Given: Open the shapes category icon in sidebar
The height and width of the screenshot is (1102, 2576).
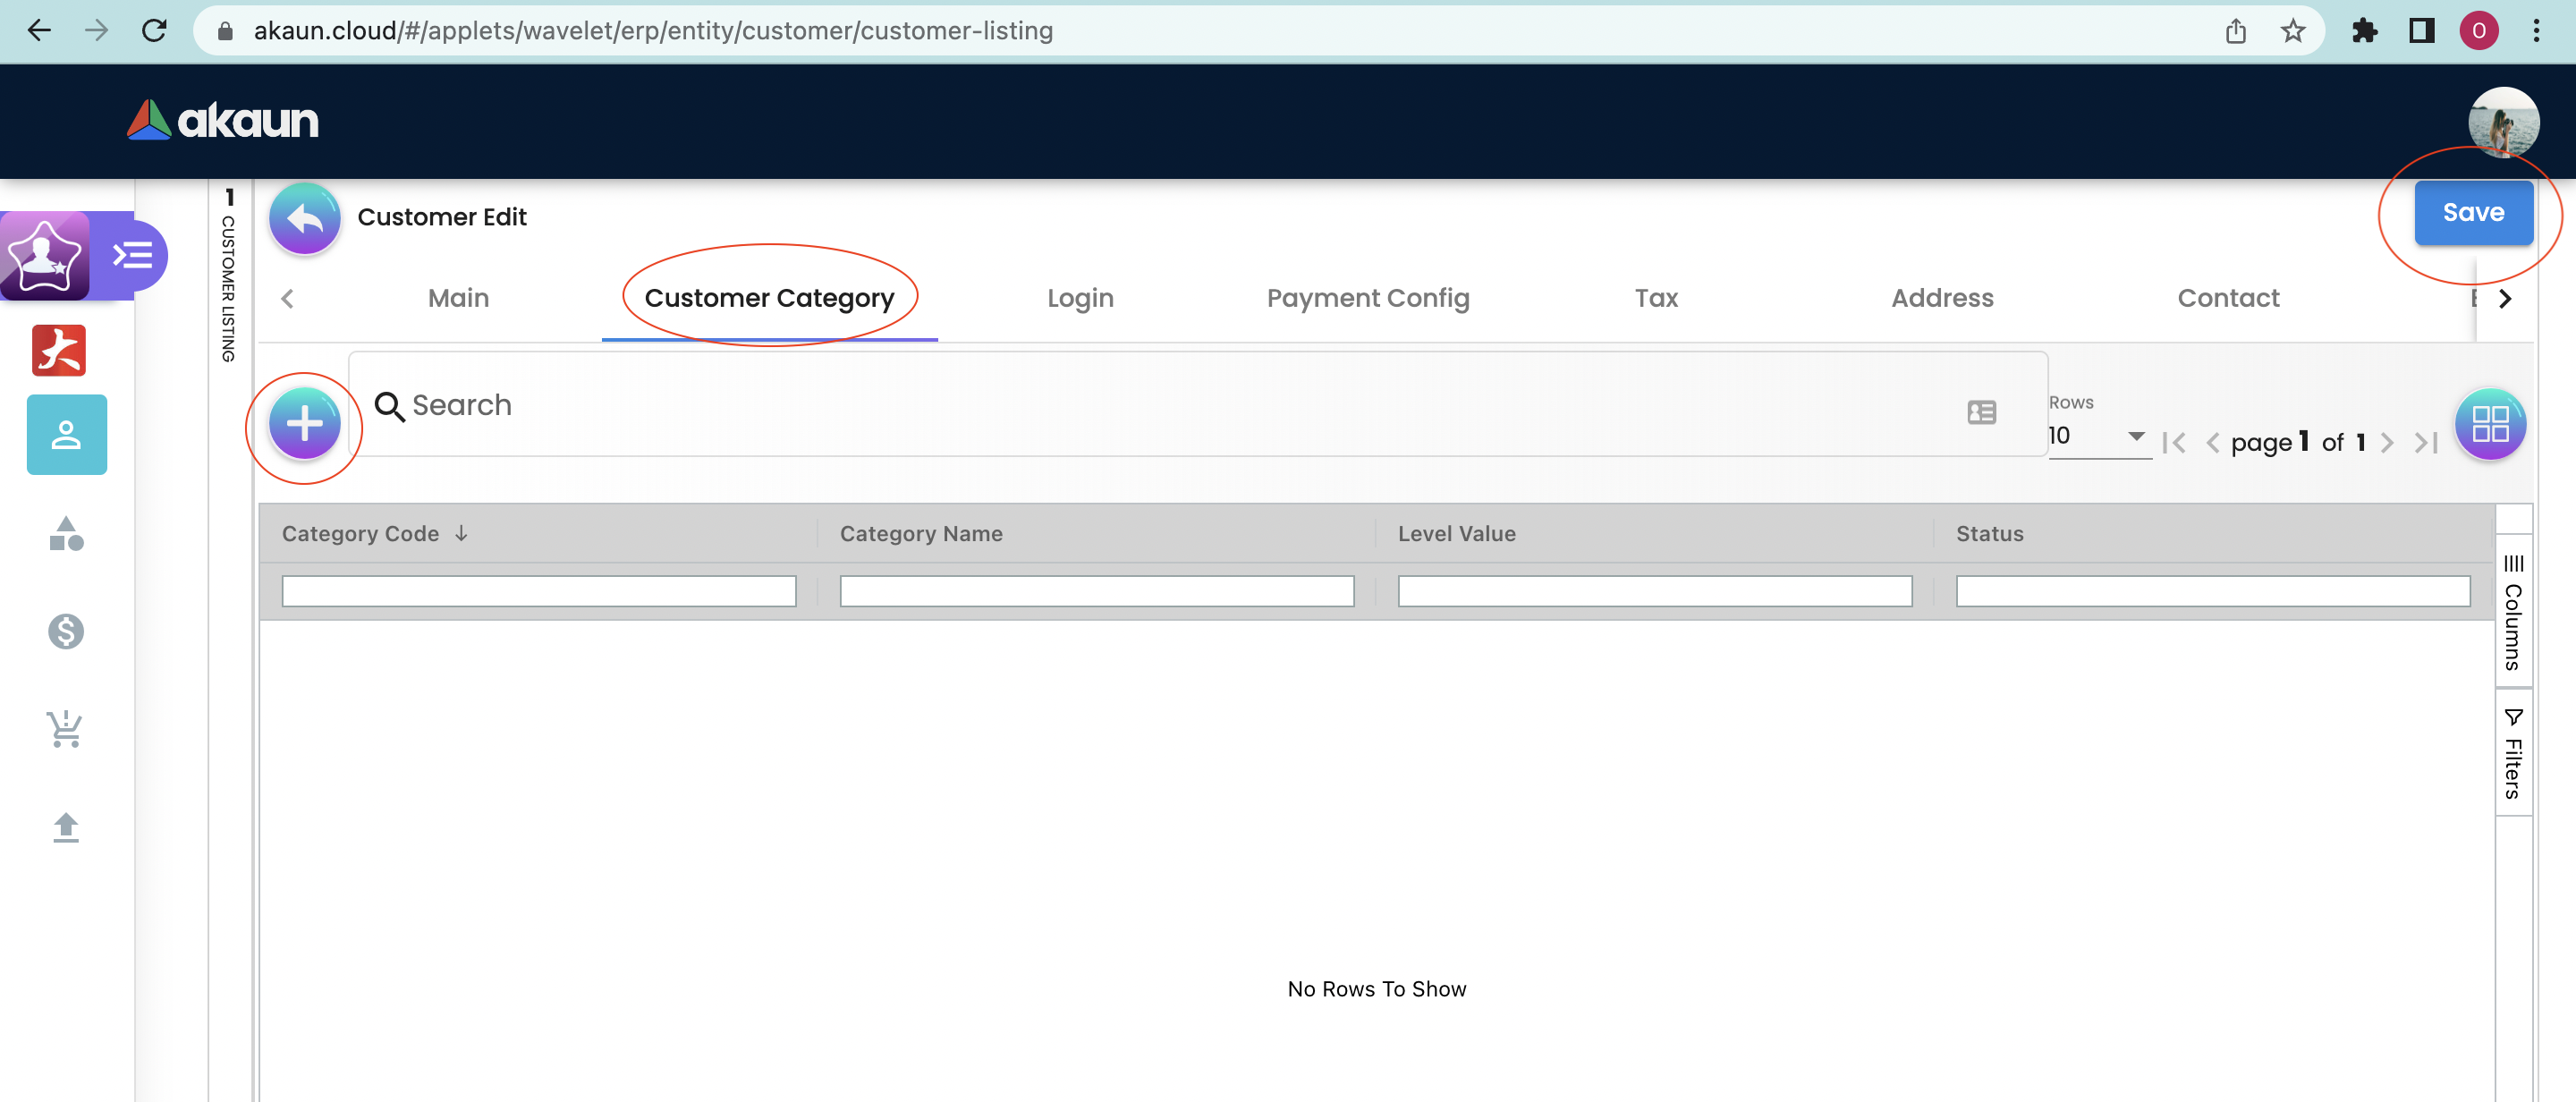Looking at the screenshot, I should [x=66, y=534].
